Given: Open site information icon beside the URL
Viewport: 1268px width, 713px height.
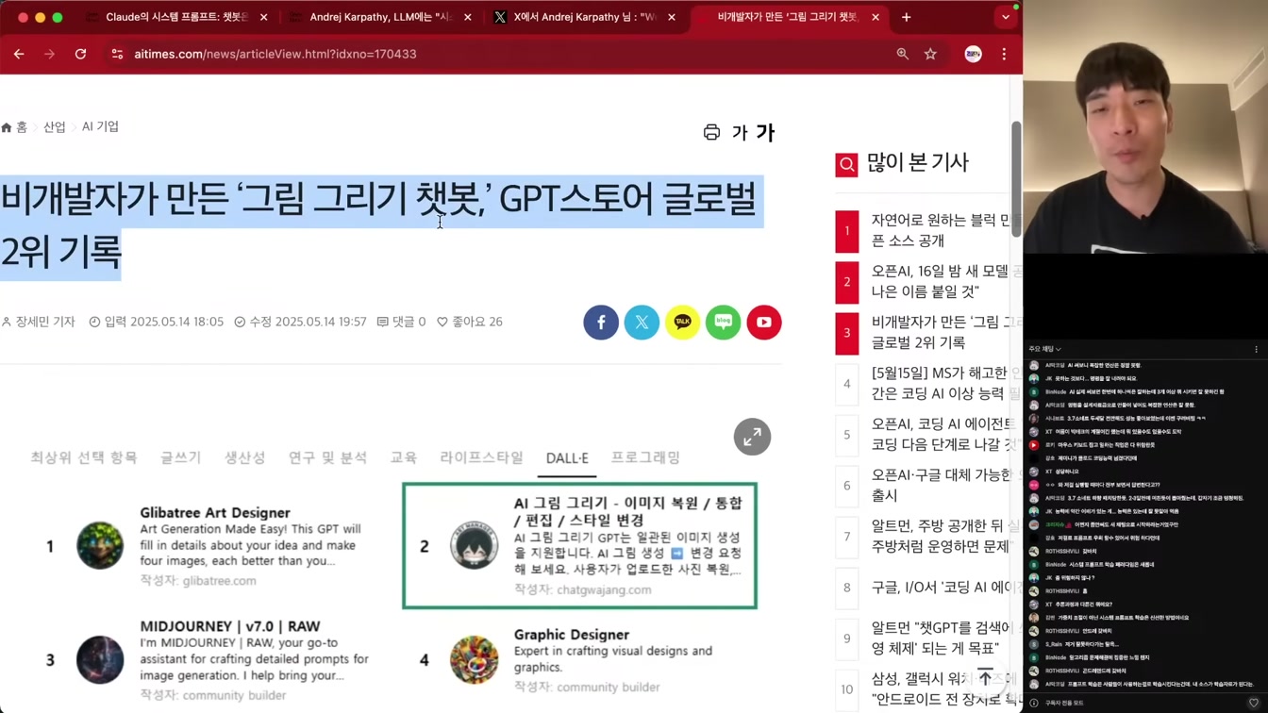Looking at the screenshot, I should pos(117,54).
